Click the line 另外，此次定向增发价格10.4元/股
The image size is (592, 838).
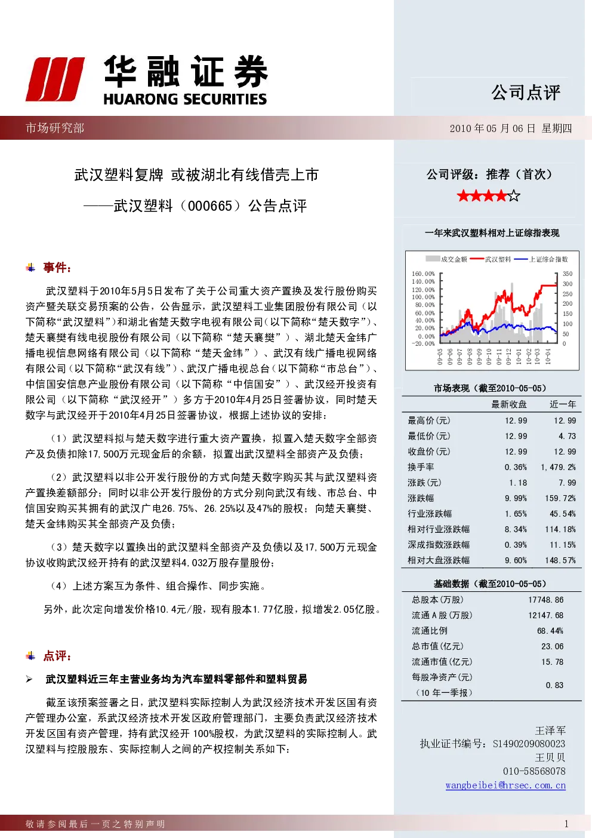[x=211, y=609]
